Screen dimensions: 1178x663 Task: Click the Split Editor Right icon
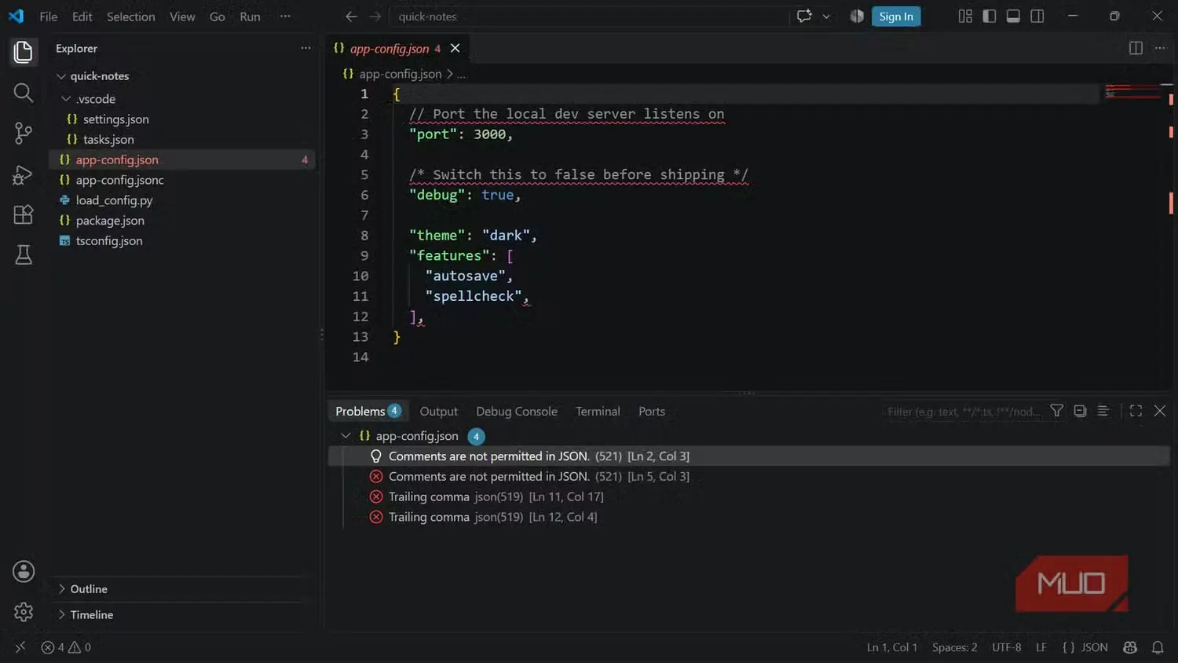coord(1136,48)
